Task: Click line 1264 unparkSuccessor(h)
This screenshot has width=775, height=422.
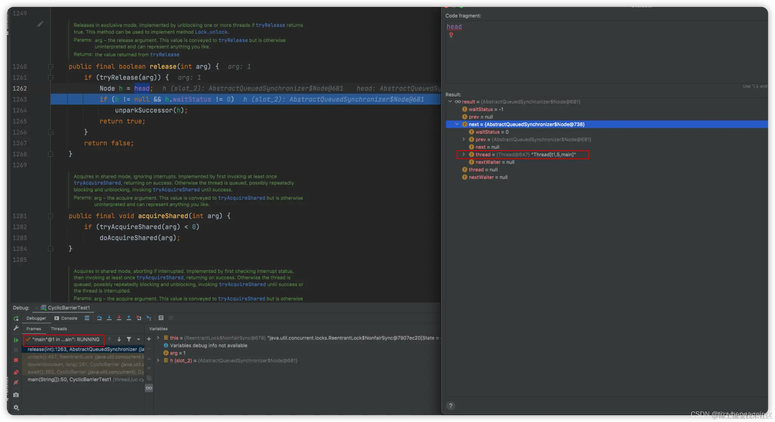Action: tap(151, 110)
